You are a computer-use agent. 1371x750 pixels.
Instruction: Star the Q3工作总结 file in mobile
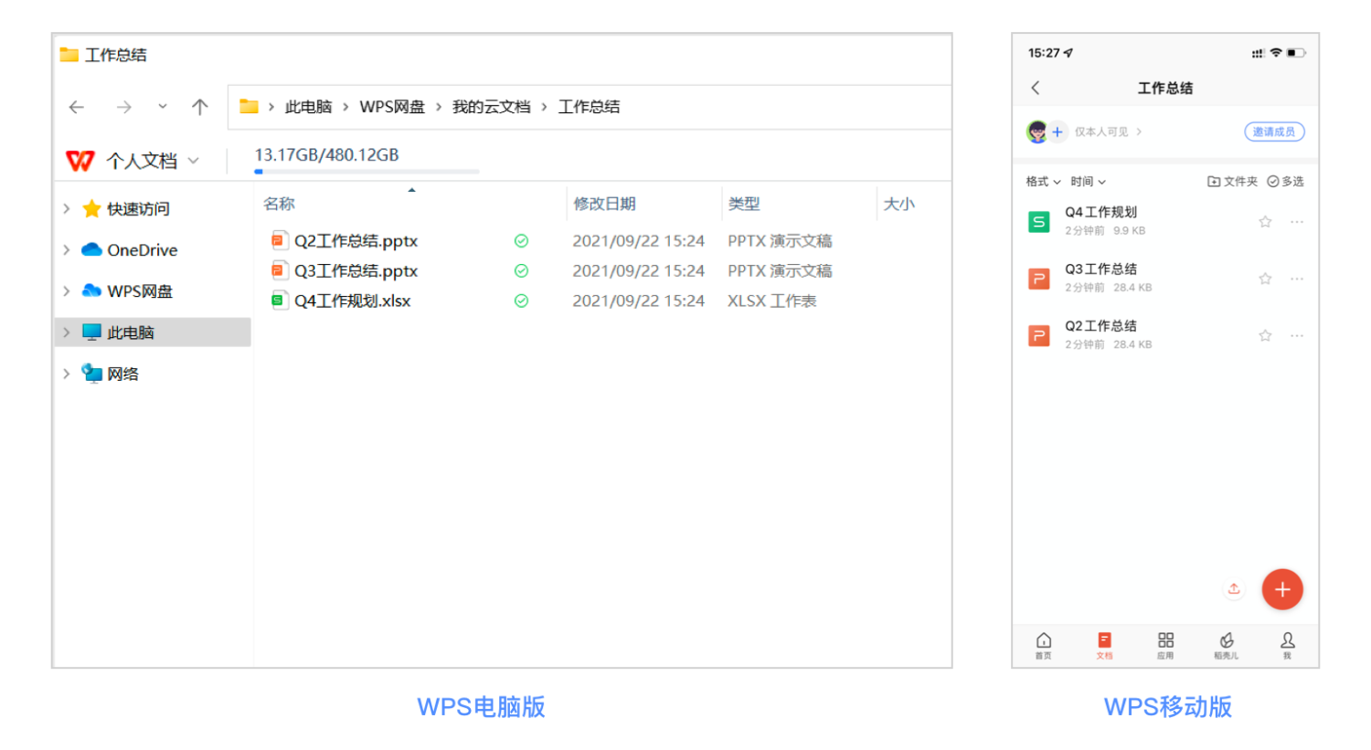(x=1265, y=279)
